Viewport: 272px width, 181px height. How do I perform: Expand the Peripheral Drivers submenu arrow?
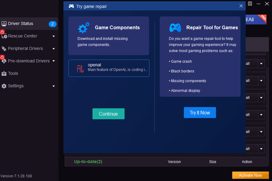click(54, 49)
